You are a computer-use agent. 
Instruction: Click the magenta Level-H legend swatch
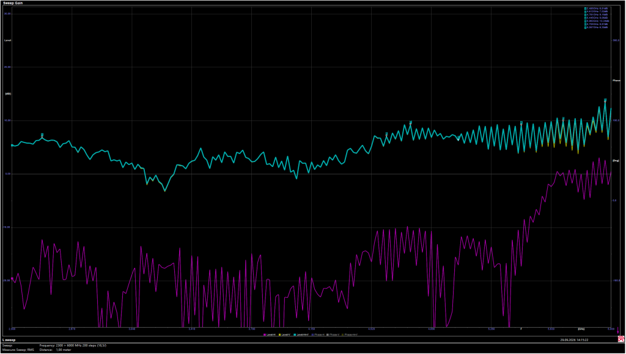pyautogui.click(x=265, y=334)
